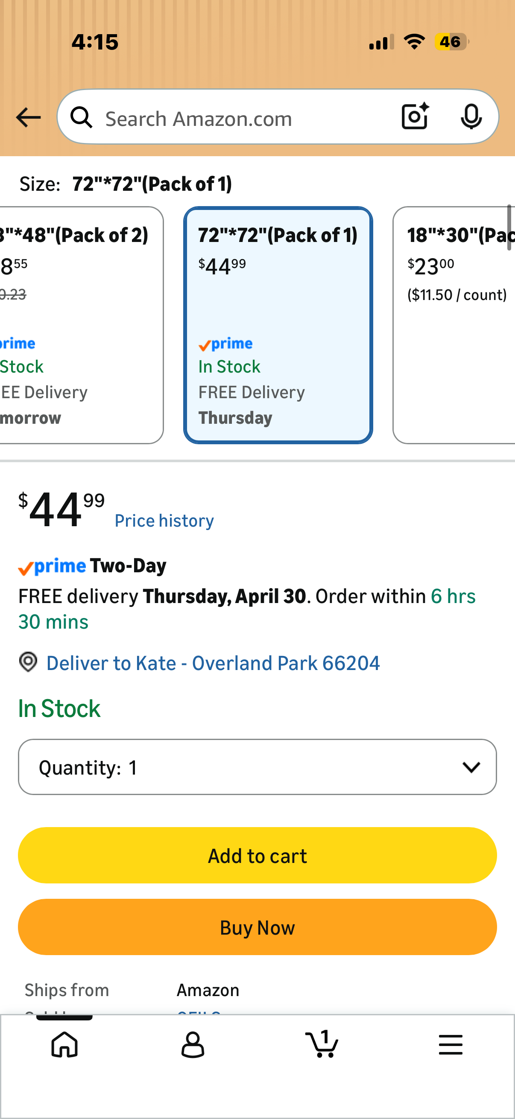Open the account profile icon
515x1119 pixels.
click(x=193, y=1045)
